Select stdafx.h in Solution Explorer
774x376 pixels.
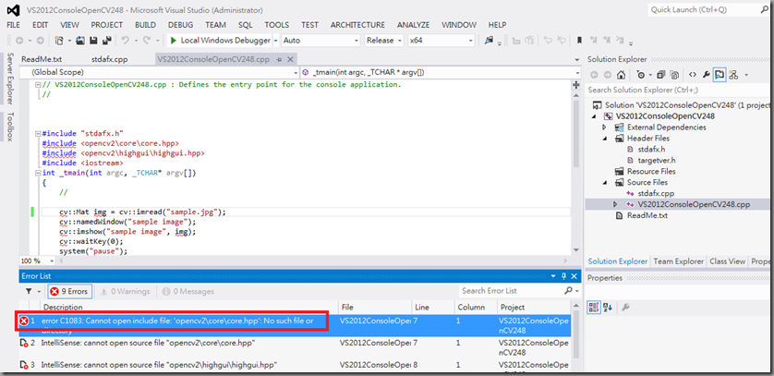(x=651, y=149)
